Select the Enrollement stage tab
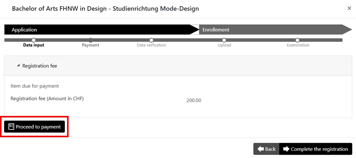The image size is (356, 158). click(216, 30)
